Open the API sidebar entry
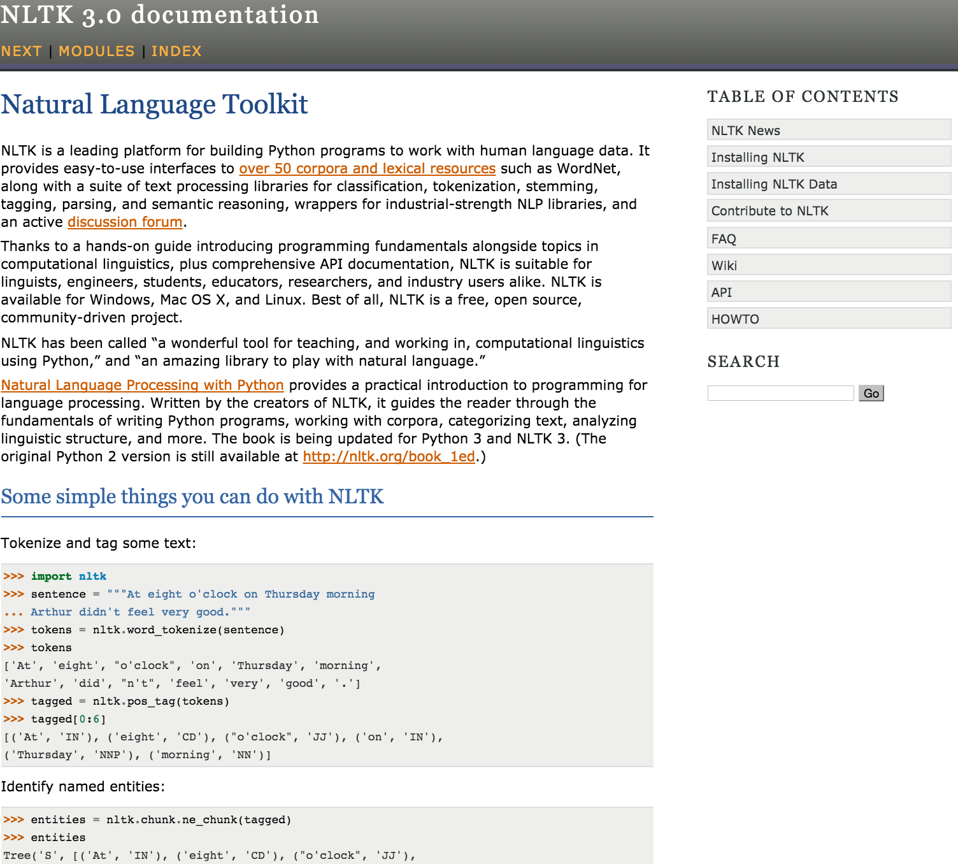Image resolution: width=958 pixels, height=864 pixels. tap(722, 292)
